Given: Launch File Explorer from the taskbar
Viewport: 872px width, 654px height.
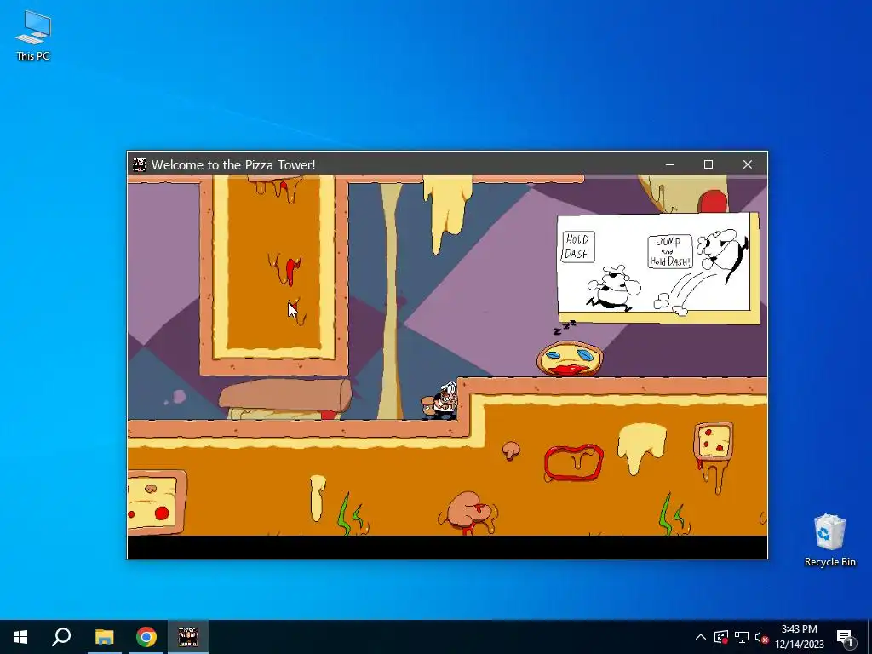Looking at the screenshot, I should 104,637.
